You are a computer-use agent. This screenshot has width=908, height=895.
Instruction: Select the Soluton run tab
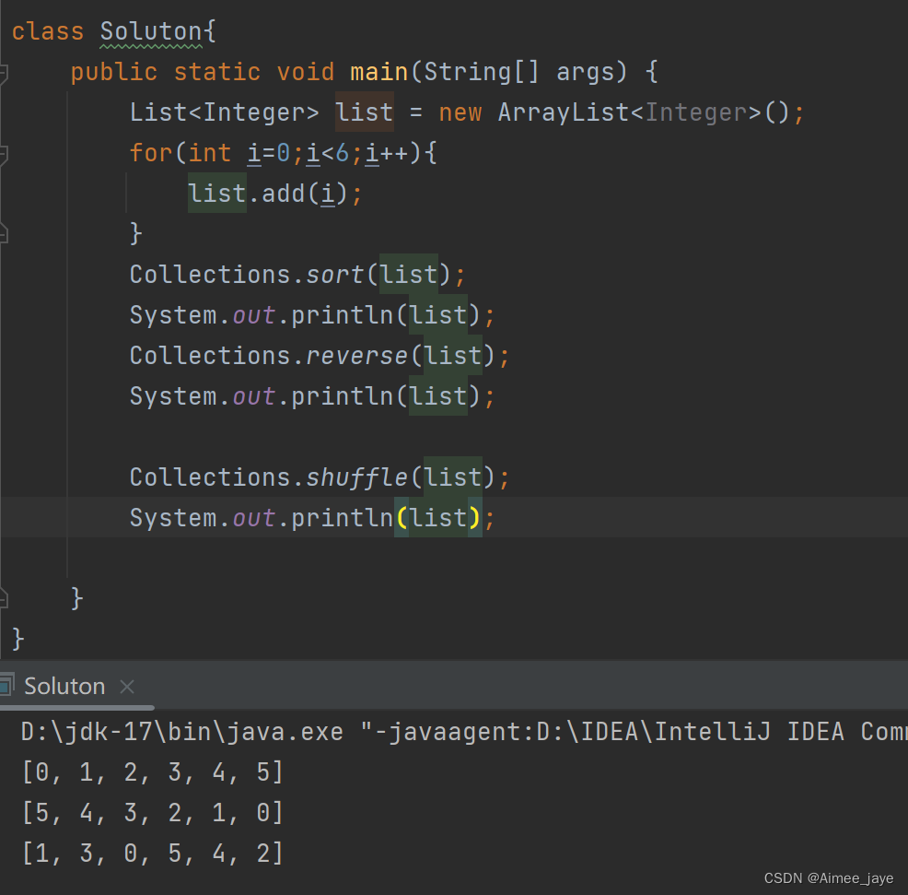click(64, 687)
